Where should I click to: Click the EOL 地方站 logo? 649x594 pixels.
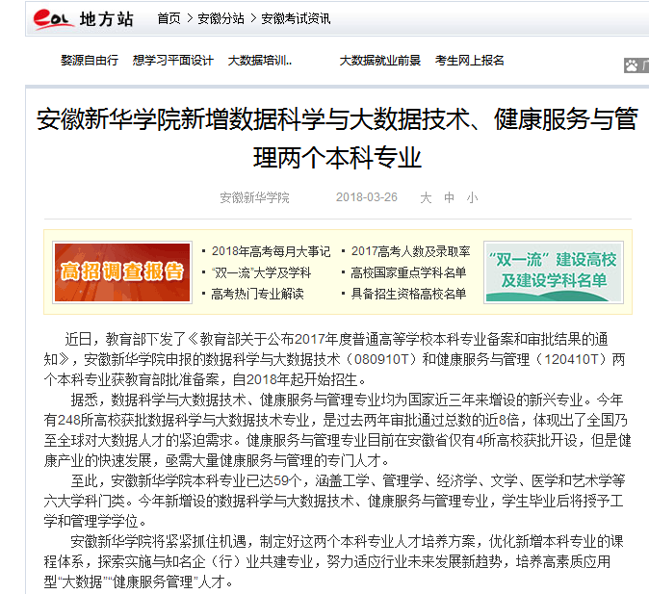[82, 18]
